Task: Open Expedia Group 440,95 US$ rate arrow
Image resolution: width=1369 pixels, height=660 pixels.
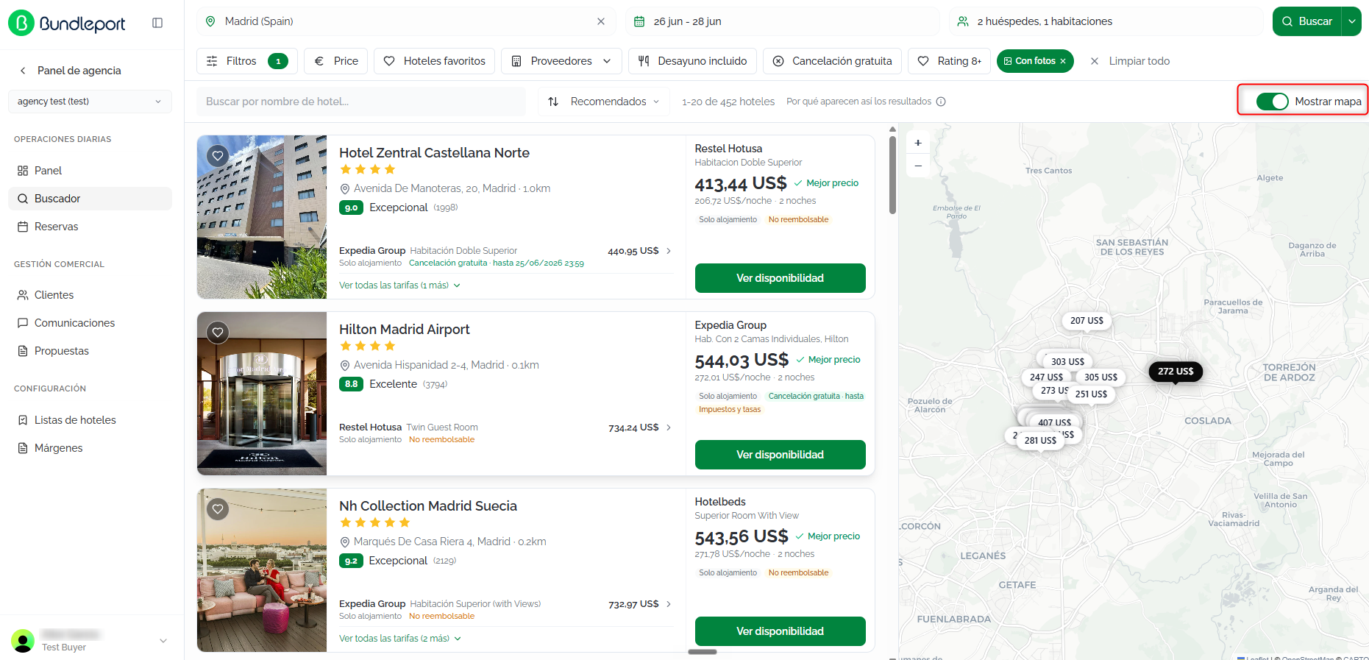Action: pyautogui.click(x=669, y=251)
